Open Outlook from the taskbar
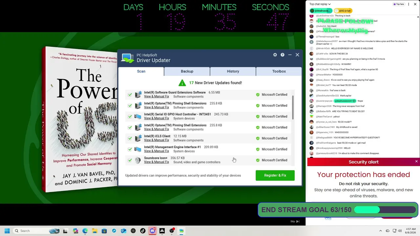 123,231
